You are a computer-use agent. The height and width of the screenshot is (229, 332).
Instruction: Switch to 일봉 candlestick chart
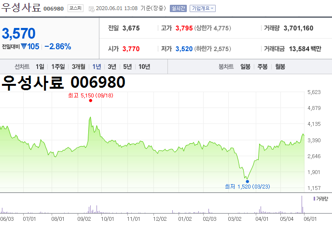[x=245, y=67]
